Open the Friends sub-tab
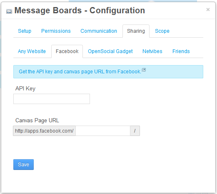Viewport: 217px width, 194px height. coord(181,51)
